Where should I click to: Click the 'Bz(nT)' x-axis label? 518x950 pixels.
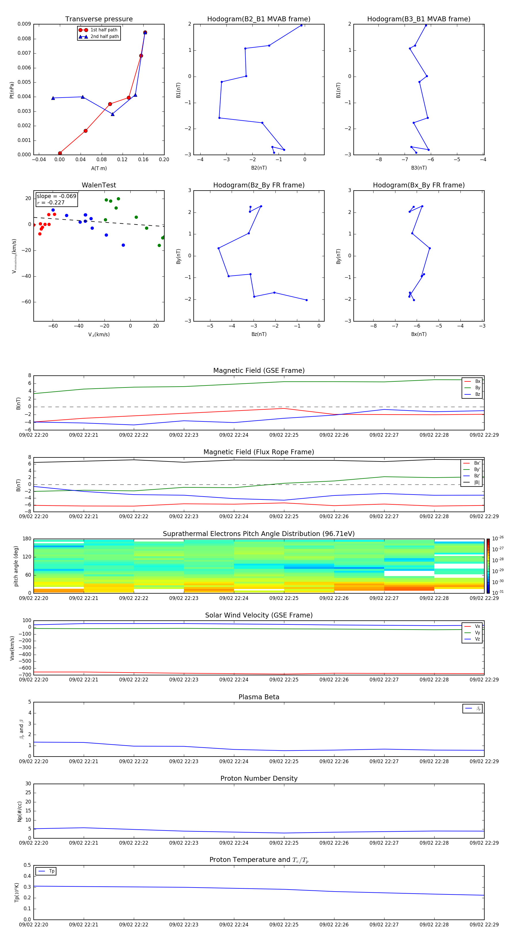[259, 334]
